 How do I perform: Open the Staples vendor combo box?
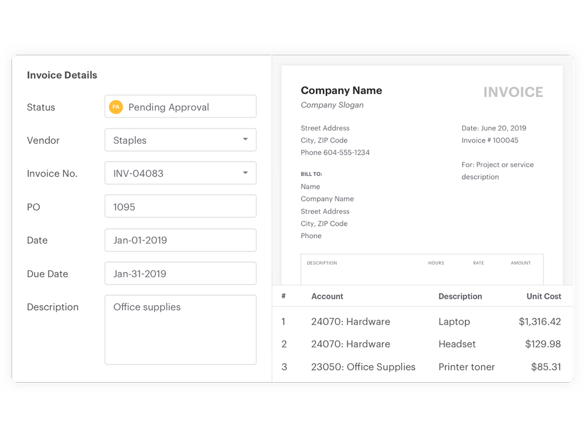click(171, 140)
